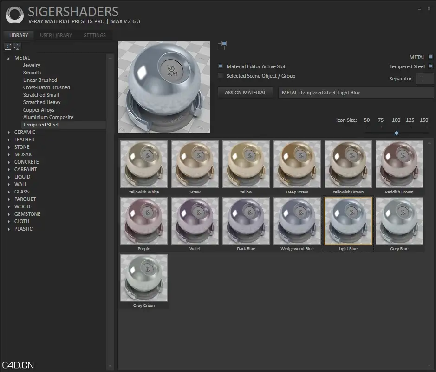
Task: Select the Yellowish White material thumbnail
Action: pyautogui.click(x=144, y=164)
